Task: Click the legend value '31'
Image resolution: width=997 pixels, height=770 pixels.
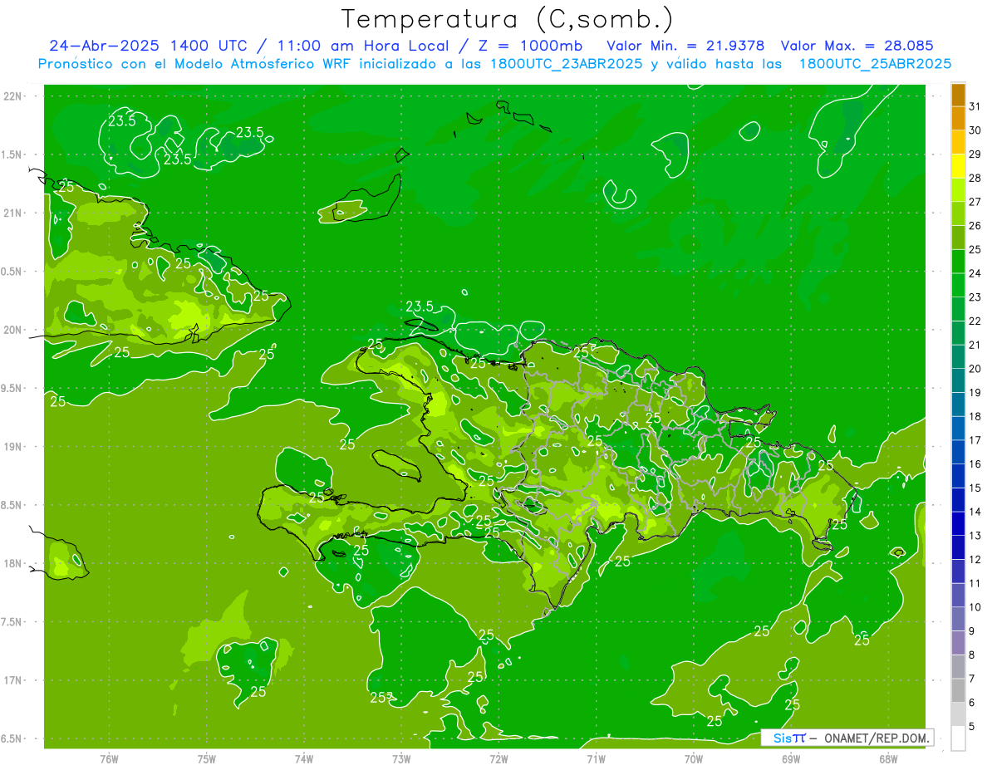Action: (975, 105)
